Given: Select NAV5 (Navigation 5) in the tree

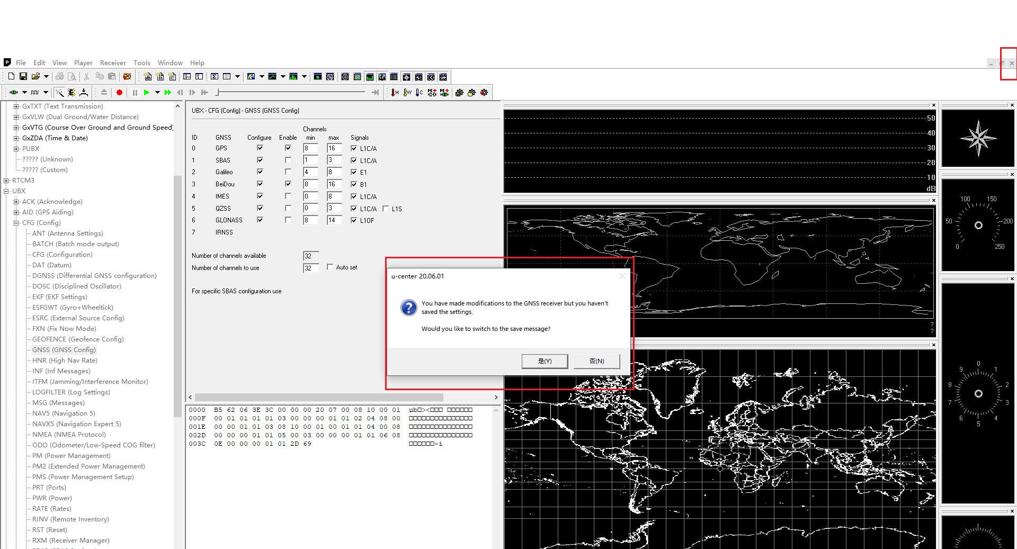Looking at the screenshot, I should 64,413.
